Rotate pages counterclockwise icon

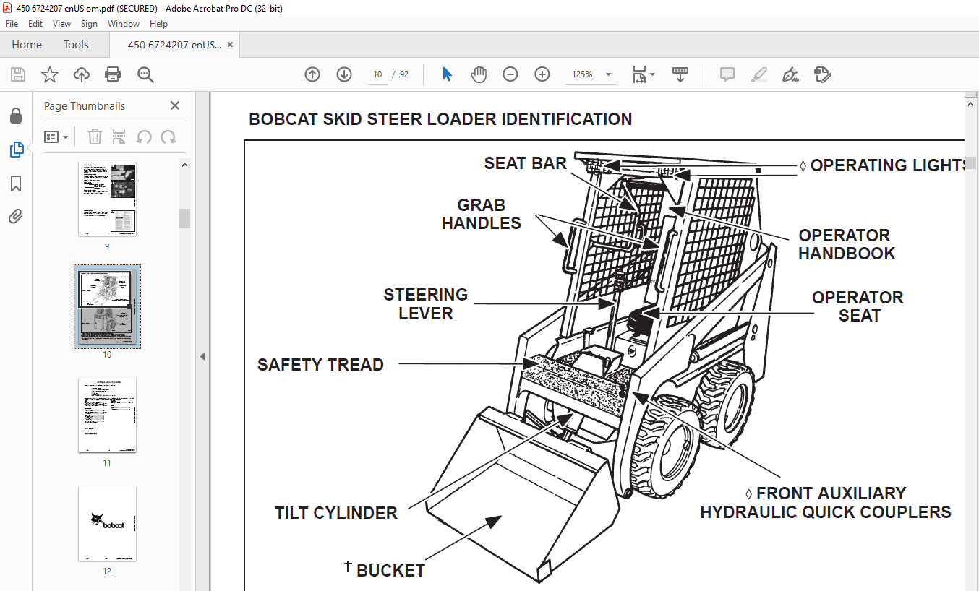144,137
